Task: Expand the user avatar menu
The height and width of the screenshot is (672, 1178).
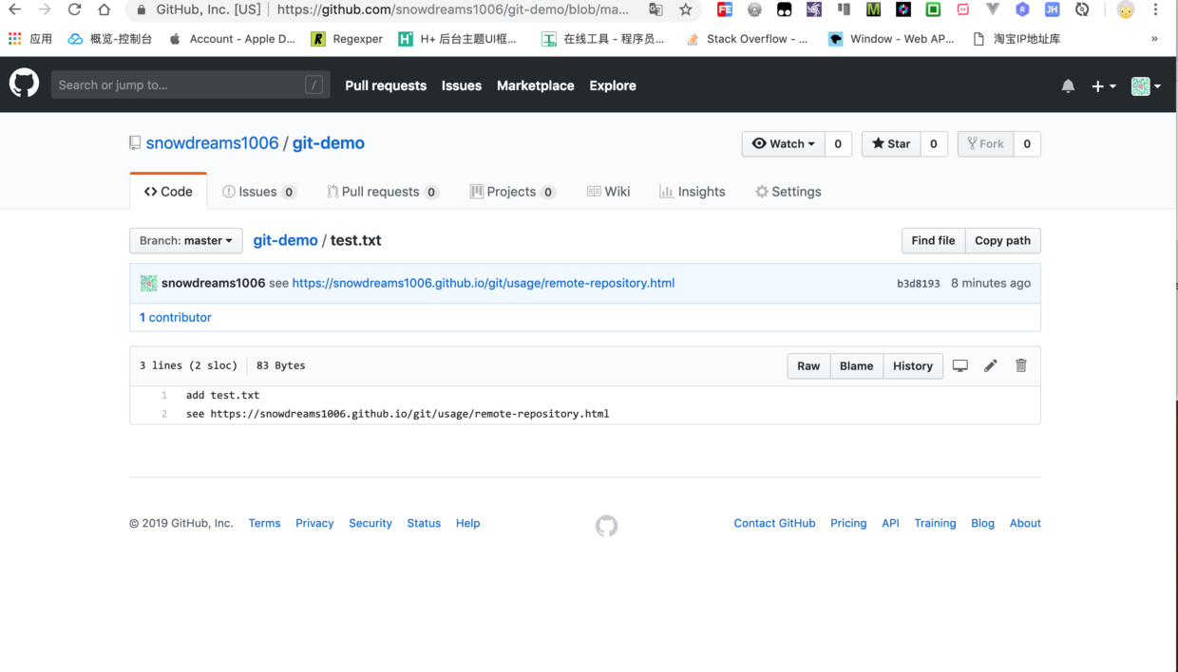Action: point(1145,85)
